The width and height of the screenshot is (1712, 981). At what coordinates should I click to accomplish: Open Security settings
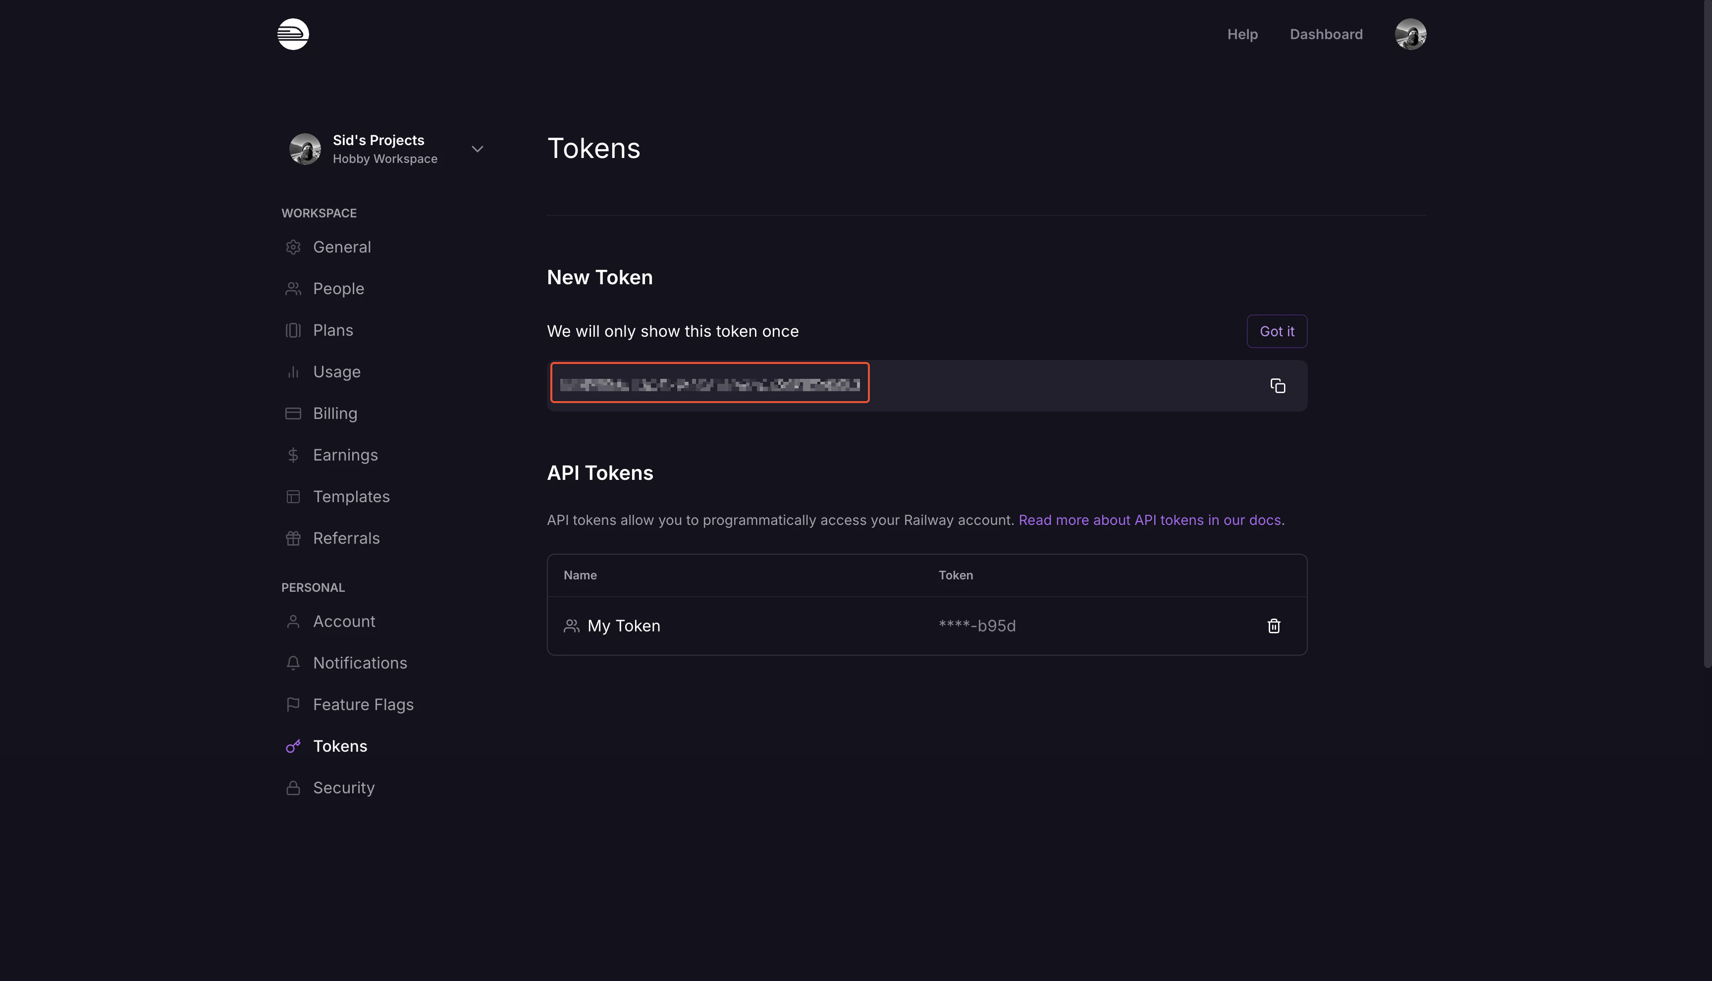click(344, 788)
